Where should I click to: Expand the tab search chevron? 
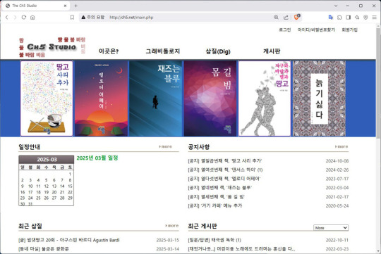[x=336, y=6]
